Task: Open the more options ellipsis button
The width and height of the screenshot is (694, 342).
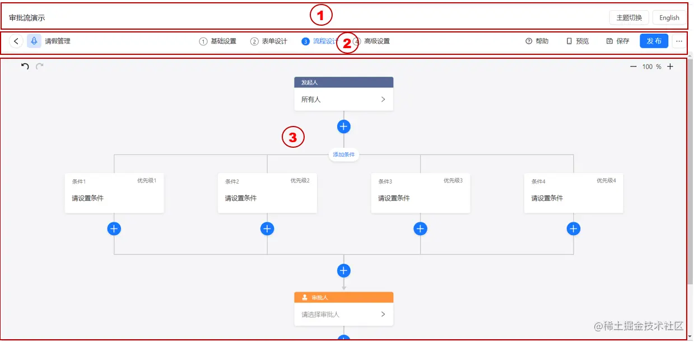Action: click(679, 41)
